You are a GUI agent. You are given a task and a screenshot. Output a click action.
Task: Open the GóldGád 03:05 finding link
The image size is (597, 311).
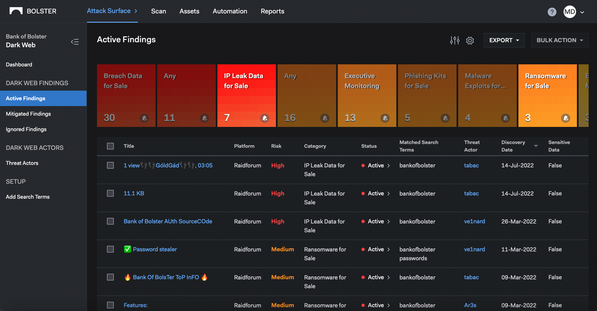click(168, 166)
